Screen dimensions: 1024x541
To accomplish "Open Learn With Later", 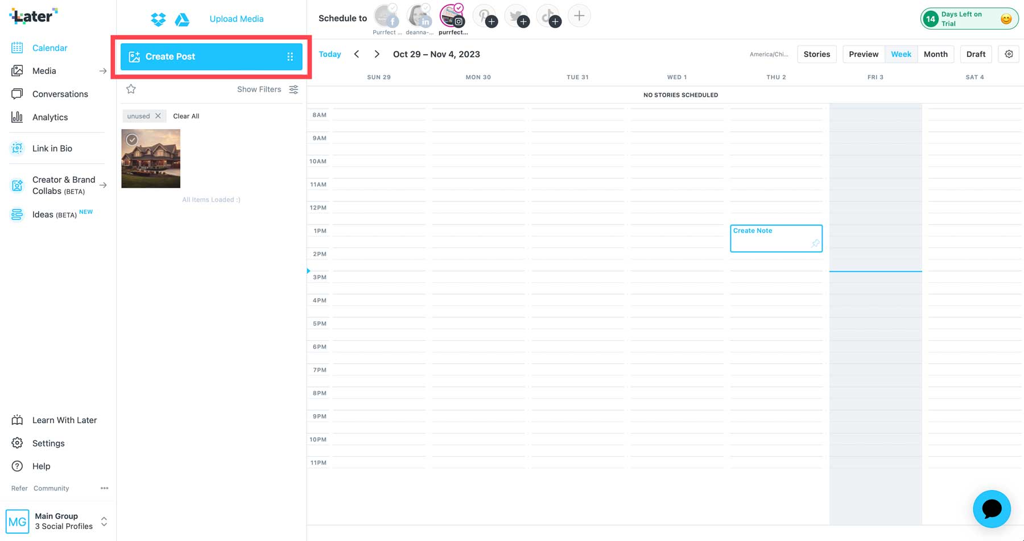I will 64,420.
